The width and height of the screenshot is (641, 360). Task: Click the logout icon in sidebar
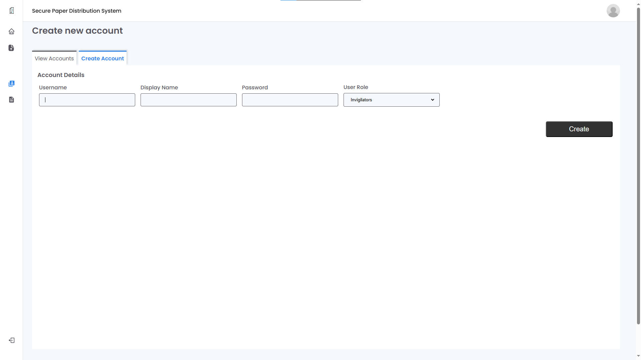(x=12, y=340)
